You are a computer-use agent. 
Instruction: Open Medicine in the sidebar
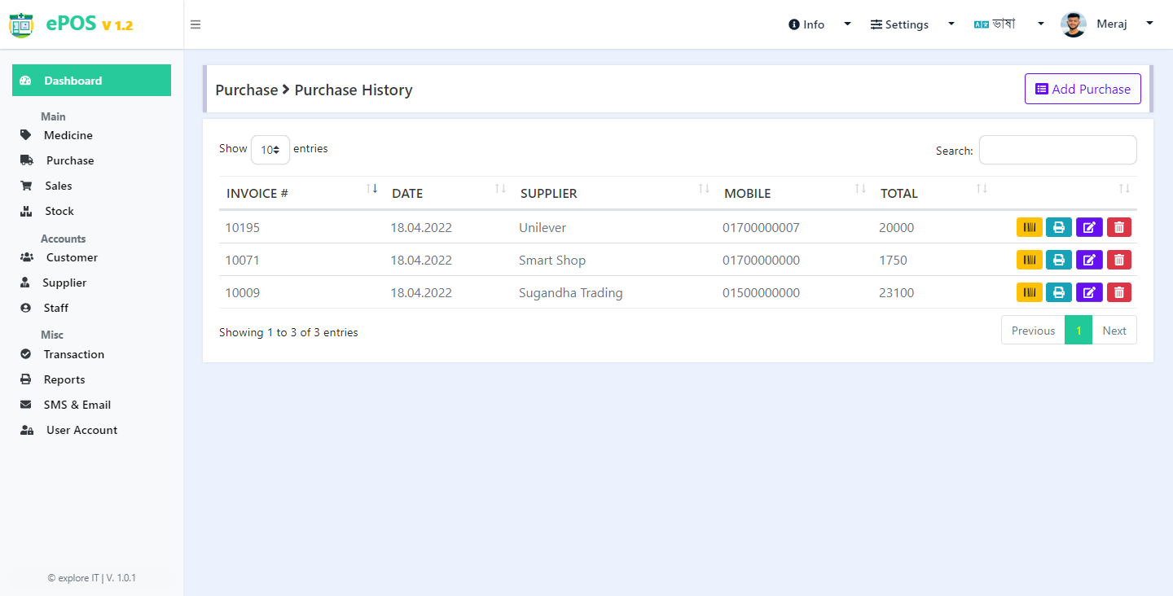click(68, 135)
